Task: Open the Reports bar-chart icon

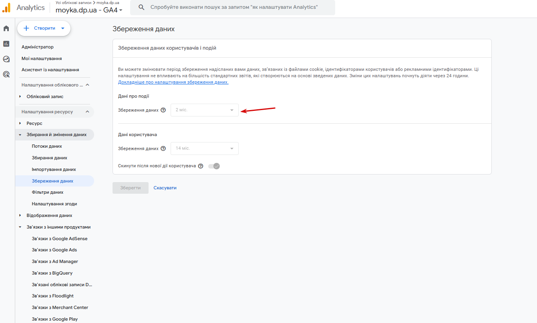Action: 6,44
